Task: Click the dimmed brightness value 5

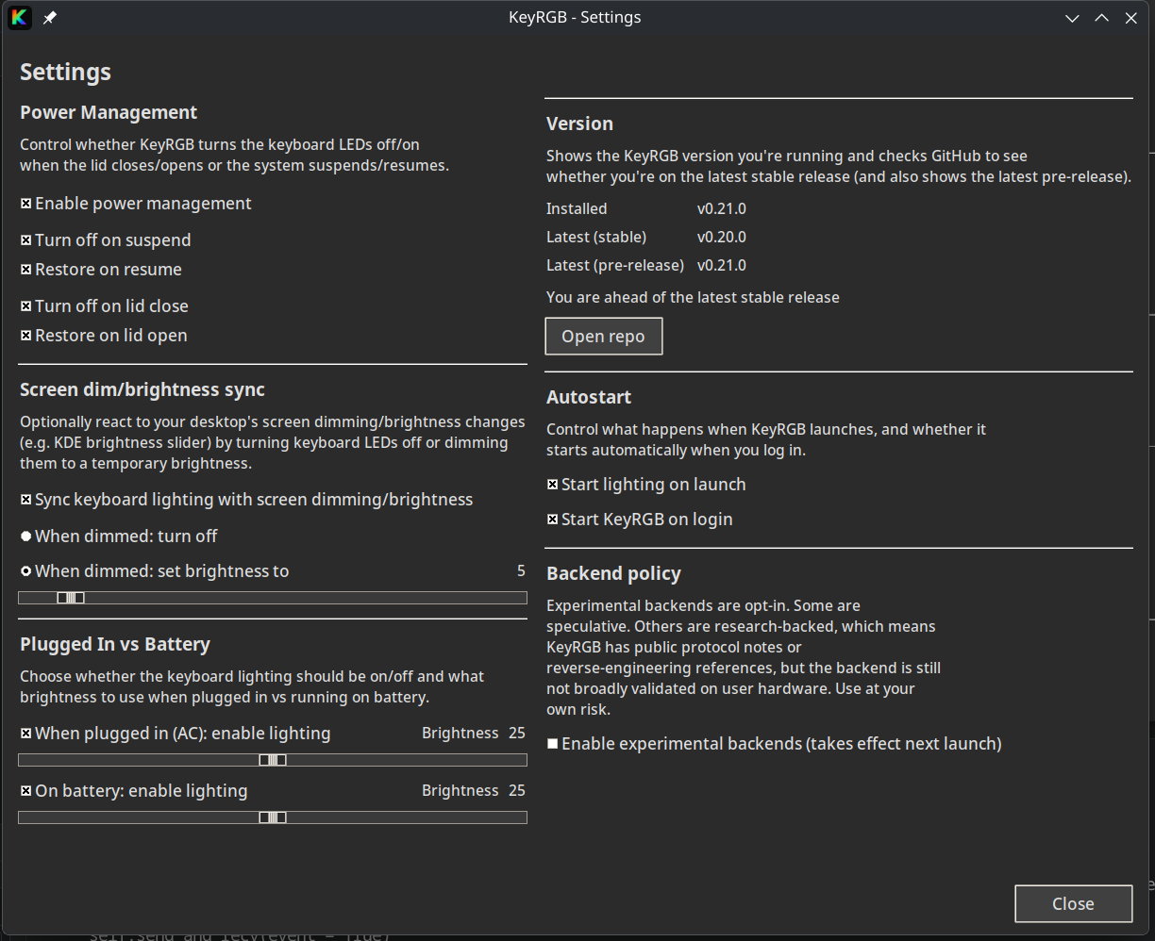Action: click(521, 570)
